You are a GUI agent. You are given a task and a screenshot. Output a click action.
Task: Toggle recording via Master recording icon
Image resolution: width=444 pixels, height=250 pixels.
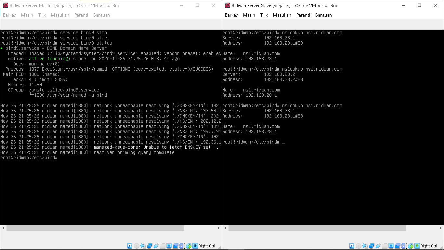click(x=176, y=246)
